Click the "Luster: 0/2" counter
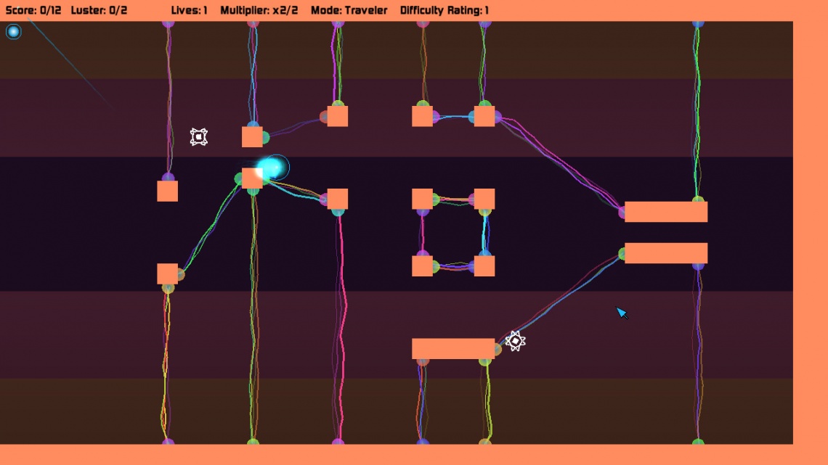Image resolution: width=828 pixels, height=465 pixels. [x=99, y=10]
